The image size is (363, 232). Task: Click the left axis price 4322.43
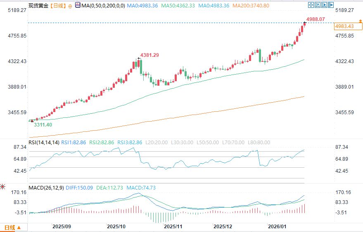pyautogui.click(x=17, y=61)
